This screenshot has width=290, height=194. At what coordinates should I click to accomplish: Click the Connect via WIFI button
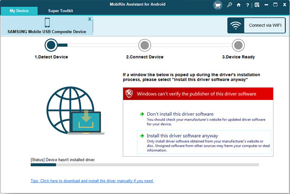click(x=256, y=25)
